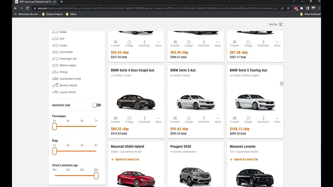Open the Minnesota Life bookmark
Screen dimensions: 333x187
[x=27, y=14]
